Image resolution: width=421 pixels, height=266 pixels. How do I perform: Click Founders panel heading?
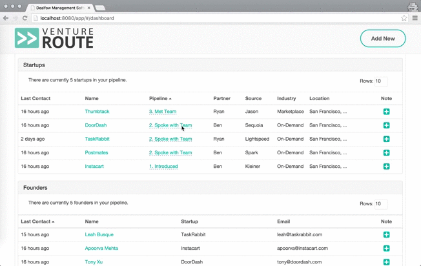pyautogui.click(x=35, y=188)
